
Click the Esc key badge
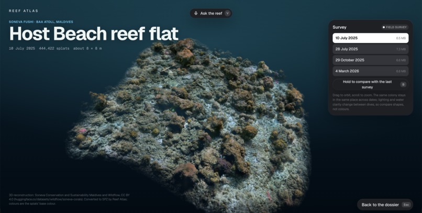(406, 205)
